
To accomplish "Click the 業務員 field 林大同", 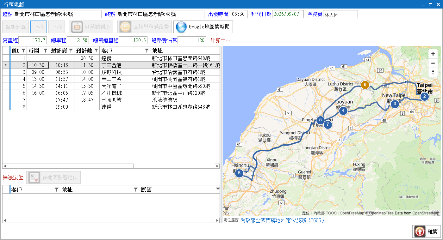I will click(x=340, y=14).
